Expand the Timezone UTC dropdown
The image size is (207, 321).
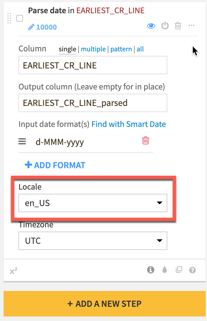click(93, 241)
